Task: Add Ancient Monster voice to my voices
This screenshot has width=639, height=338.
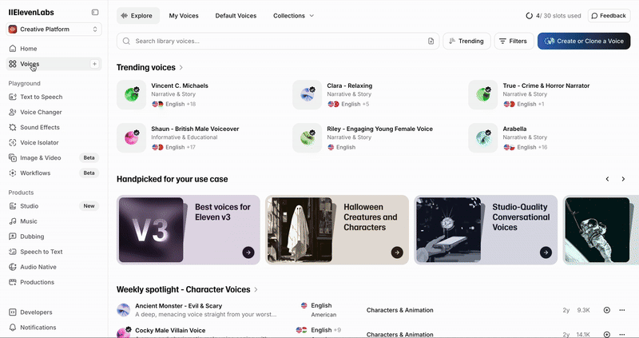Action: (607, 310)
